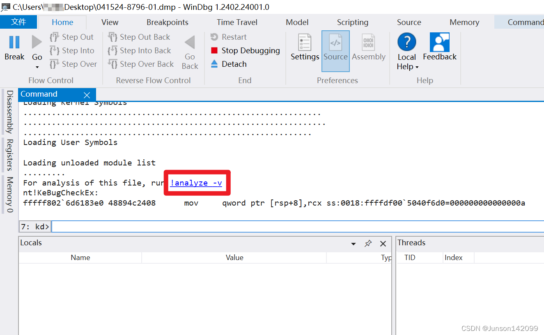544x335 pixels.
Task: Open the Locals panel options dropdown
Action: (353, 244)
